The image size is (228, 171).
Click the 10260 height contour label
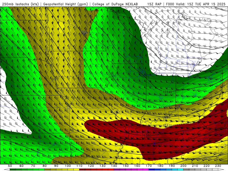[x=166, y=117]
